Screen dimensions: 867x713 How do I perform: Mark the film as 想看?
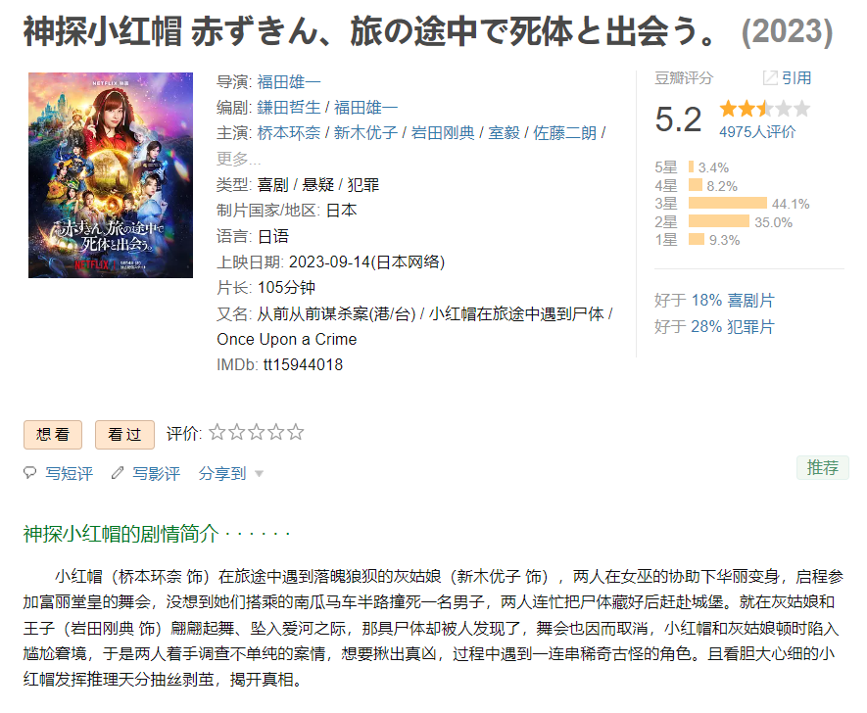(x=53, y=435)
